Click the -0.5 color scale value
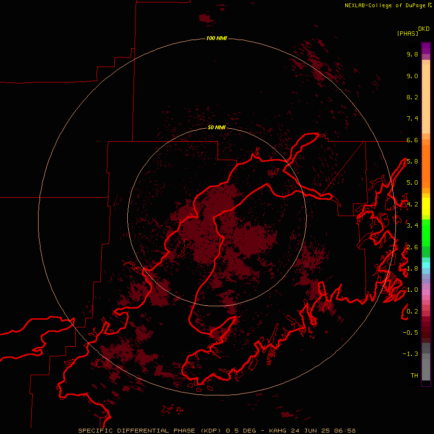This screenshot has width=434, height=434. 410,333
